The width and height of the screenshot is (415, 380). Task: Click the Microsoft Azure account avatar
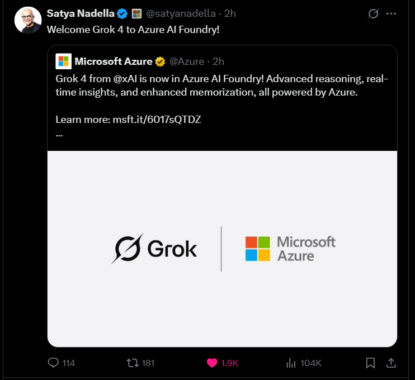(63, 61)
